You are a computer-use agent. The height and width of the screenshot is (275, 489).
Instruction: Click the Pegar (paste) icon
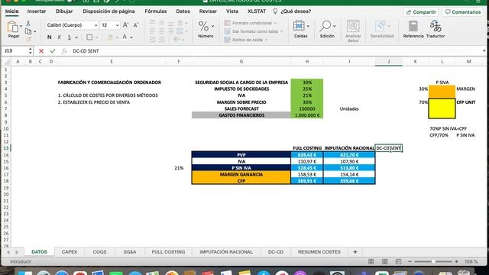tap(13, 27)
